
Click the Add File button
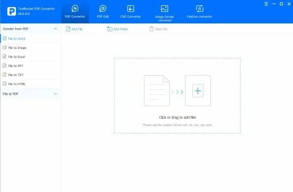pyautogui.click(x=74, y=29)
